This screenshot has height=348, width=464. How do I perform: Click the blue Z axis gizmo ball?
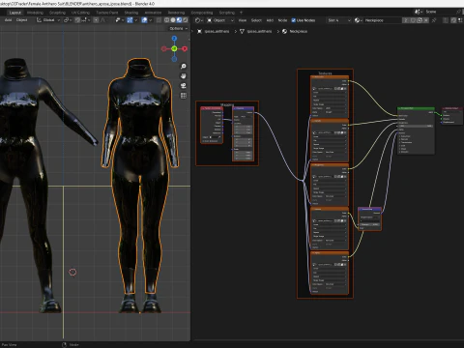(x=174, y=39)
